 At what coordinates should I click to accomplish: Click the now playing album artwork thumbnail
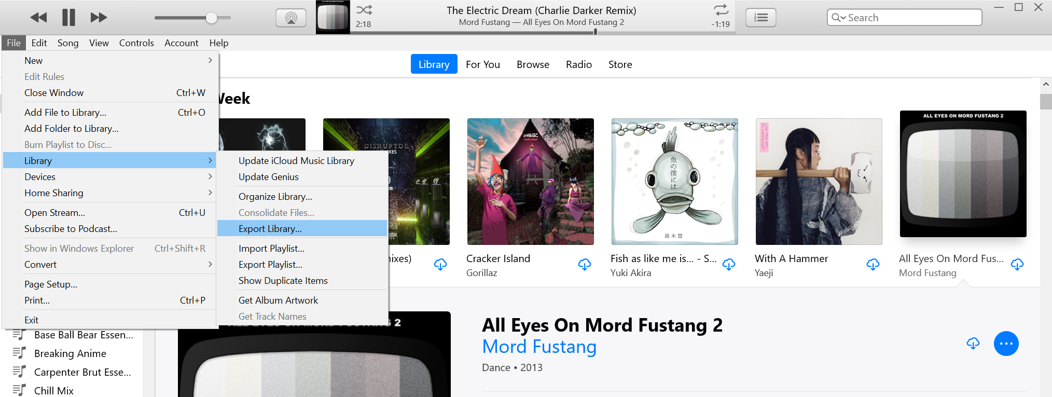click(333, 18)
